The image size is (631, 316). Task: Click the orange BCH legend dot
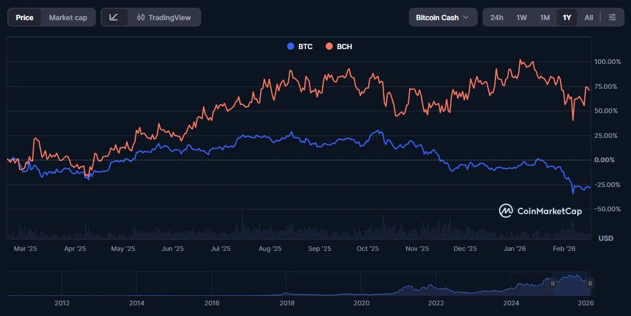[x=329, y=46]
